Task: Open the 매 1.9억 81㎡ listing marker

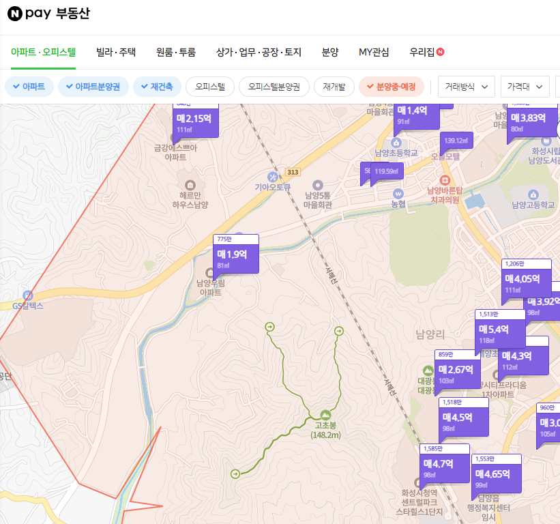Action: click(236, 254)
